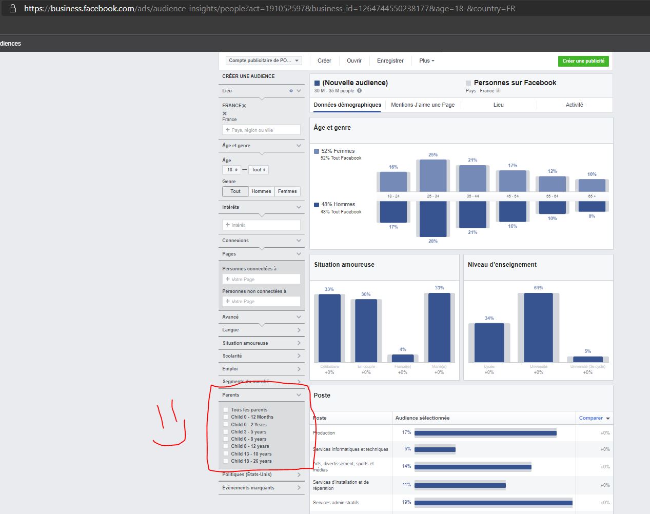Switch to Données démographiques tab

347,105
